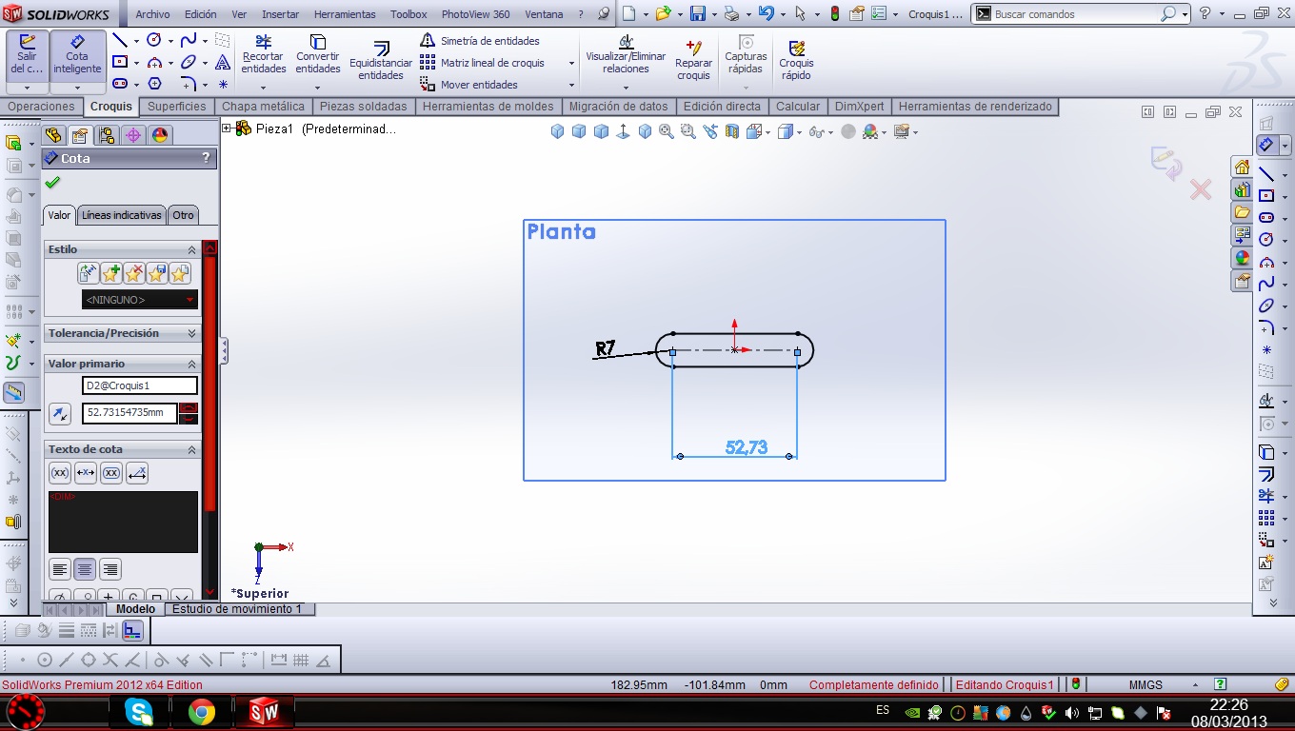The width and height of the screenshot is (1295, 731).
Task: Open the DisplayManager tab icon
Action: tap(160, 135)
